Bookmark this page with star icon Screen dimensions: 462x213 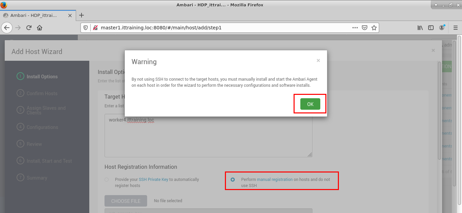coord(374,28)
